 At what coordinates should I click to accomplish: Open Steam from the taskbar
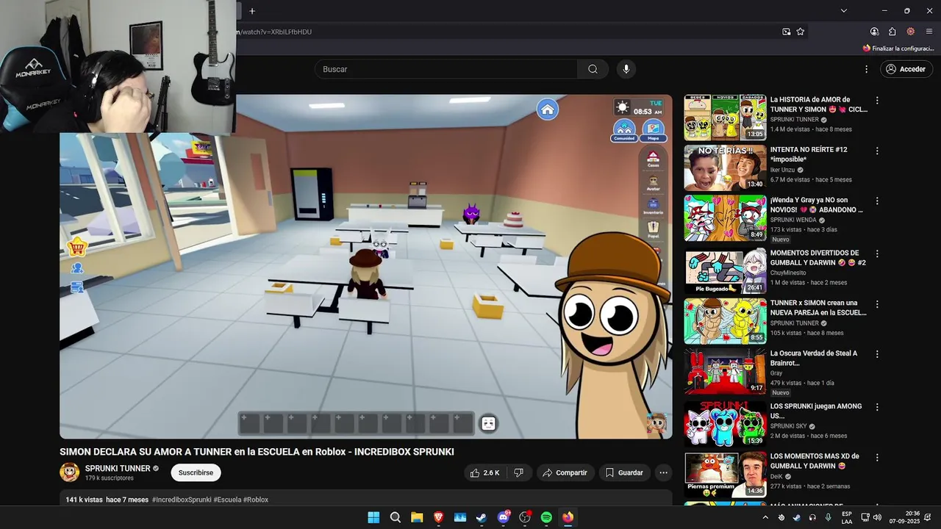point(482,517)
